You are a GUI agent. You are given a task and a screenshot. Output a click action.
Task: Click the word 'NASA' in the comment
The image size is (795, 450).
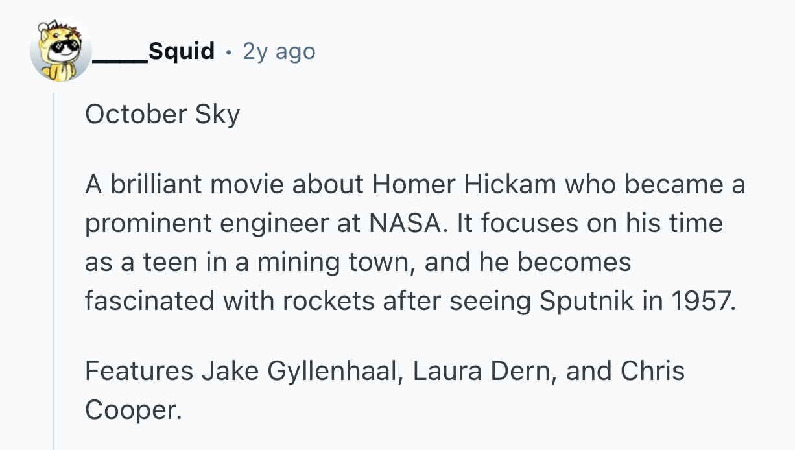pos(407,224)
